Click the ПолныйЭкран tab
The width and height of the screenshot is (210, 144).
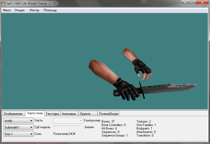click(x=108, y=114)
